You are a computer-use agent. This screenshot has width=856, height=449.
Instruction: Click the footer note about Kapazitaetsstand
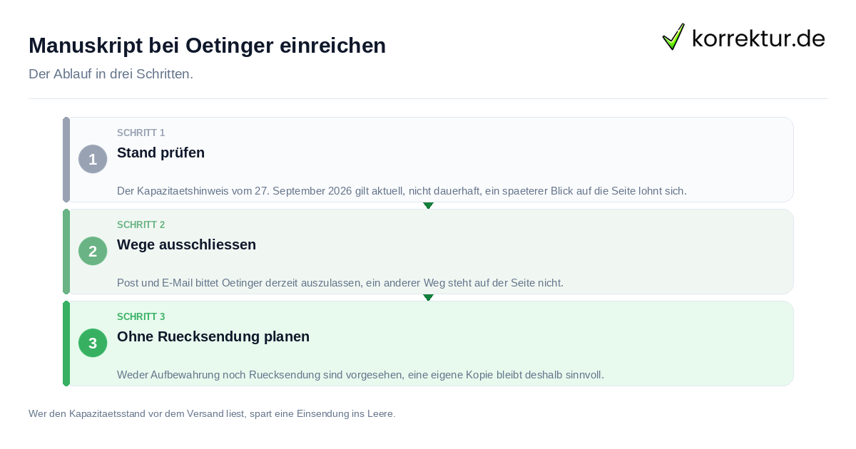click(212, 413)
